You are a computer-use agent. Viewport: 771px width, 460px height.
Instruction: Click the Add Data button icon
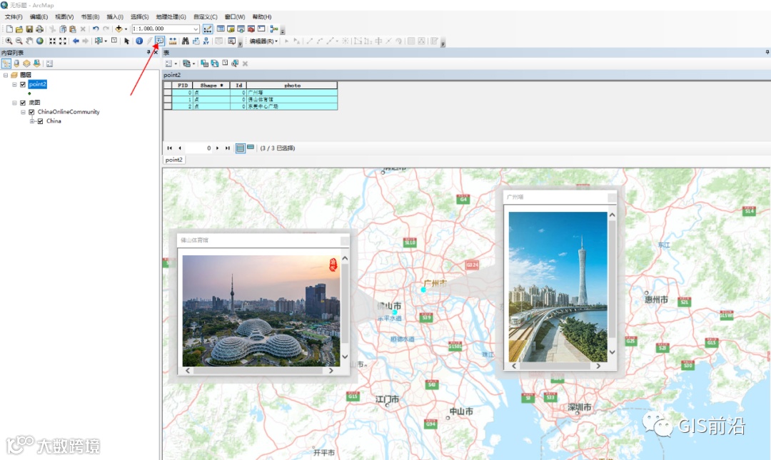(119, 29)
